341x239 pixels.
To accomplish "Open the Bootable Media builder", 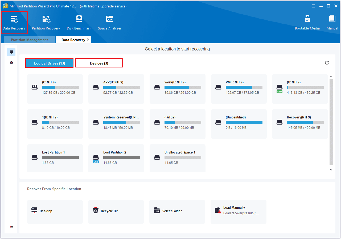I will [x=307, y=23].
